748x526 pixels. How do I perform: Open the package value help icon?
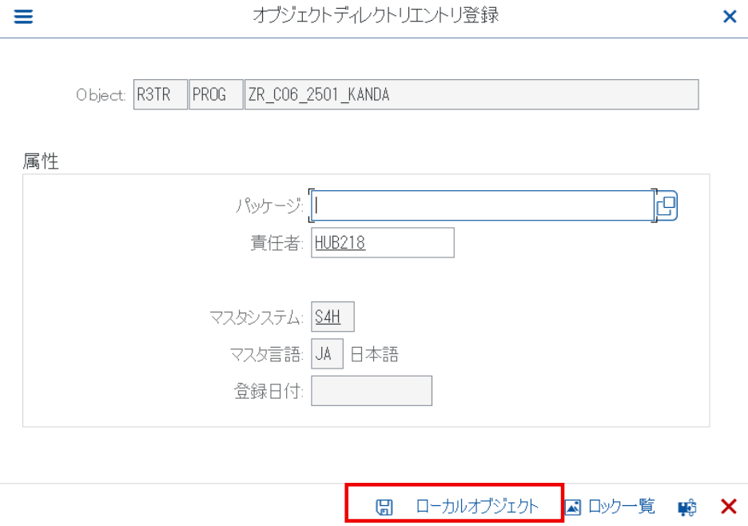[x=666, y=205]
